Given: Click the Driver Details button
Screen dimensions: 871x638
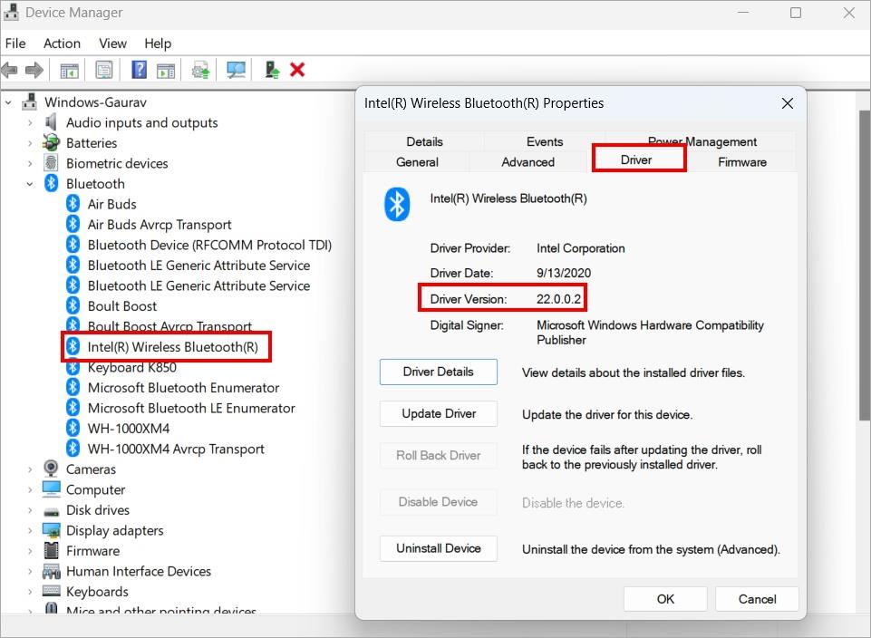Looking at the screenshot, I should [x=439, y=372].
